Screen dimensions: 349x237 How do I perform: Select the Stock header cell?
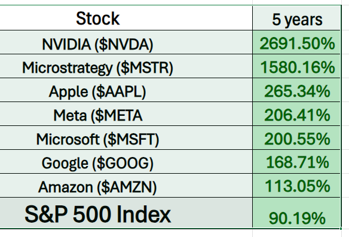click(x=126, y=18)
